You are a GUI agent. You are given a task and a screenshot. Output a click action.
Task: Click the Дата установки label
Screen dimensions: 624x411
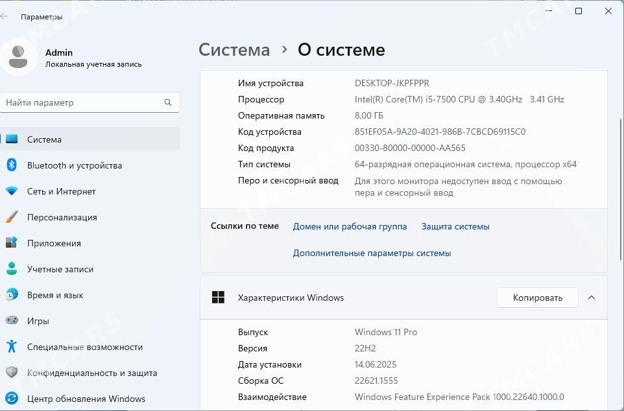click(269, 364)
